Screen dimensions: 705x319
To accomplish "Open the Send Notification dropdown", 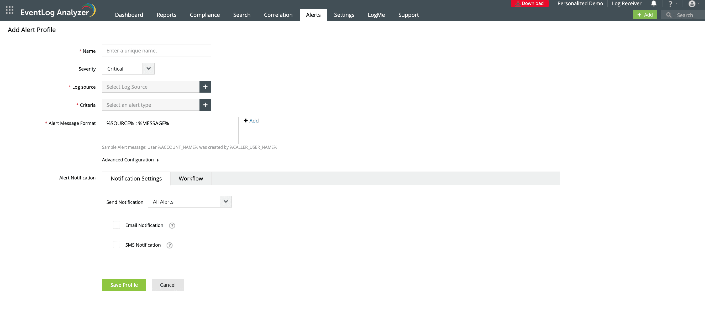I will click(225, 202).
